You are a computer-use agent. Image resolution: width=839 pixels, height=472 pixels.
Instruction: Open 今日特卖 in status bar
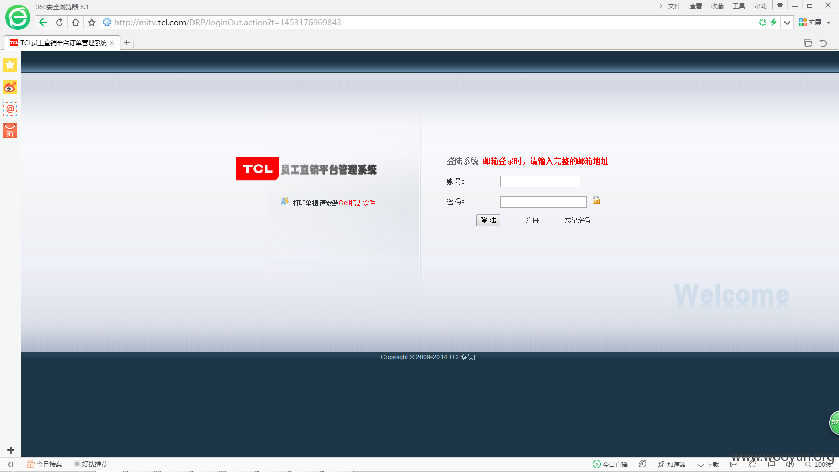[45, 464]
